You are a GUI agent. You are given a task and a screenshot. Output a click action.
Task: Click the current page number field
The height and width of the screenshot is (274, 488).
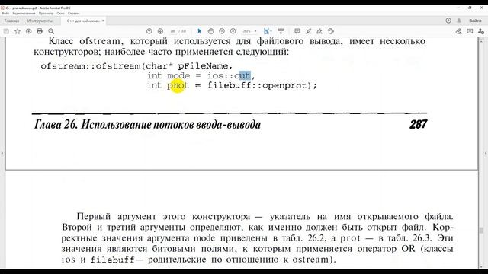coord(173,31)
